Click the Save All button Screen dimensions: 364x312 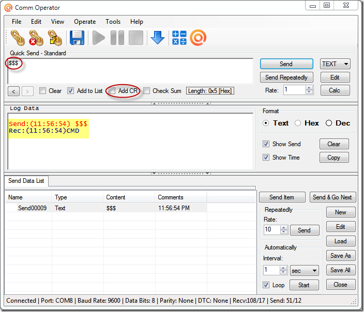[341, 270]
